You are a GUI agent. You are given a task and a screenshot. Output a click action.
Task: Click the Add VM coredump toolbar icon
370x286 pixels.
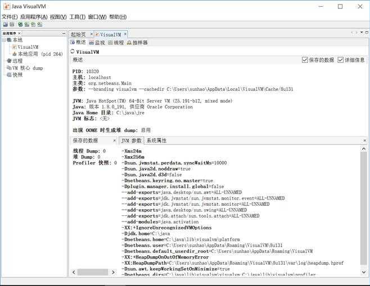click(33, 25)
